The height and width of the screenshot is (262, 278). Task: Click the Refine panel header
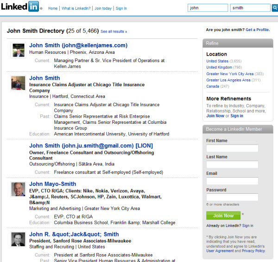tap(238, 43)
